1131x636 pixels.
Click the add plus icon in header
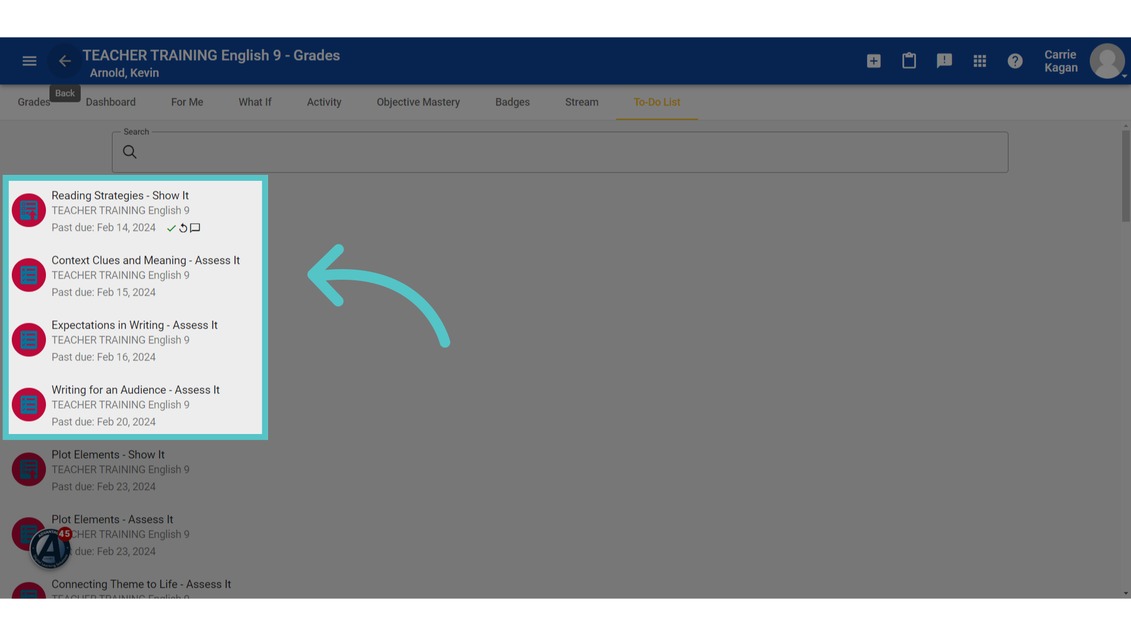[x=874, y=61]
